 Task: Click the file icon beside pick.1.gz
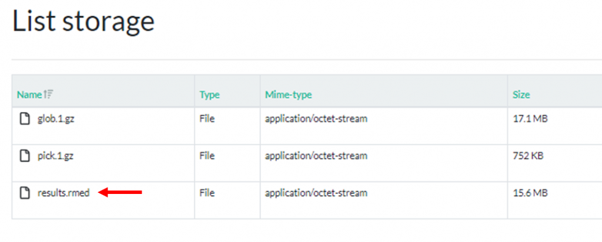(25, 156)
